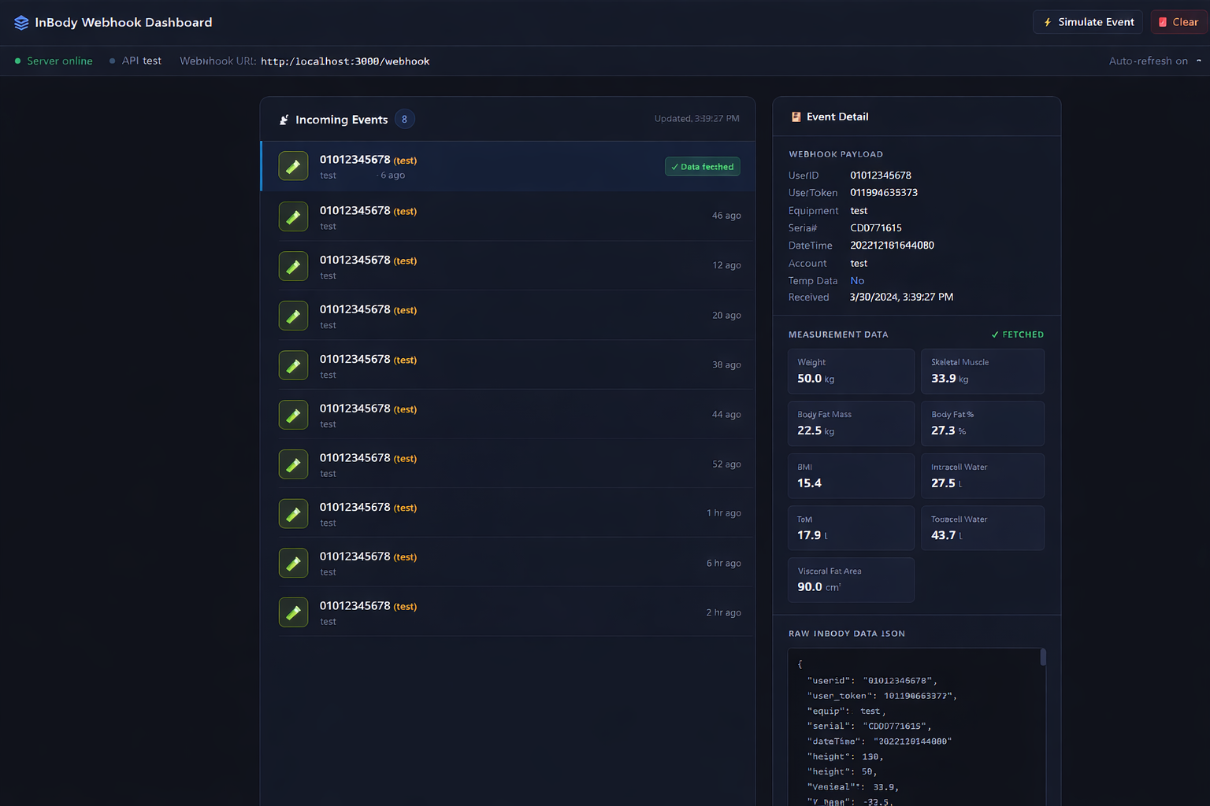Screen dimensions: 1210x806
Task: Click the green Server online status dot
Action: [x=17, y=61]
